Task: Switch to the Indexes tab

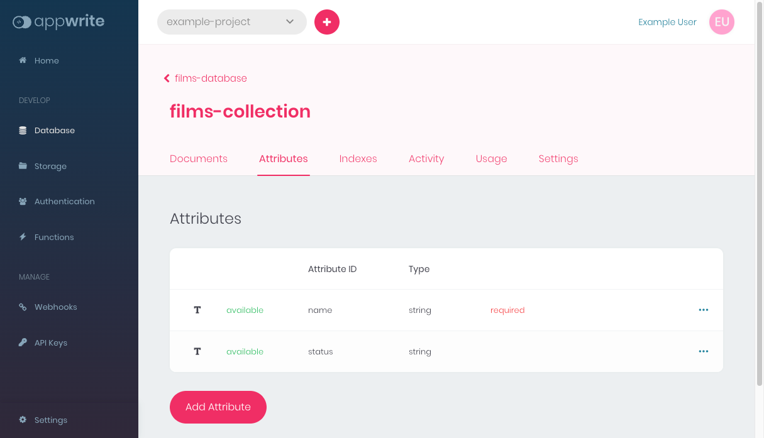Action: coord(358,158)
